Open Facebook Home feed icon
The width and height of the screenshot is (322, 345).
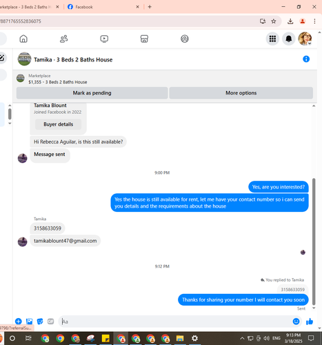click(23, 39)
